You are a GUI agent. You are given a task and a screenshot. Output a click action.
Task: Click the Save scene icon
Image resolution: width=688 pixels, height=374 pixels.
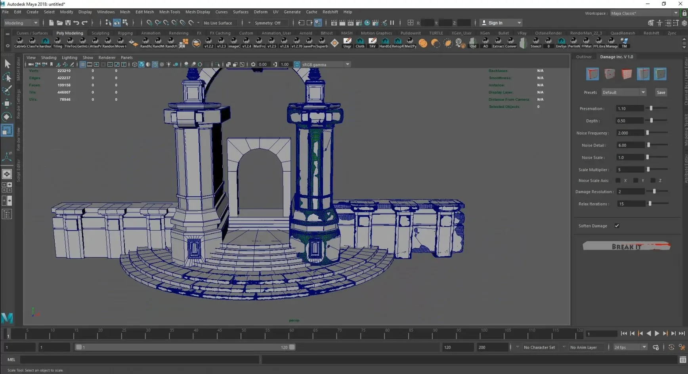click(x=68, y=23)
